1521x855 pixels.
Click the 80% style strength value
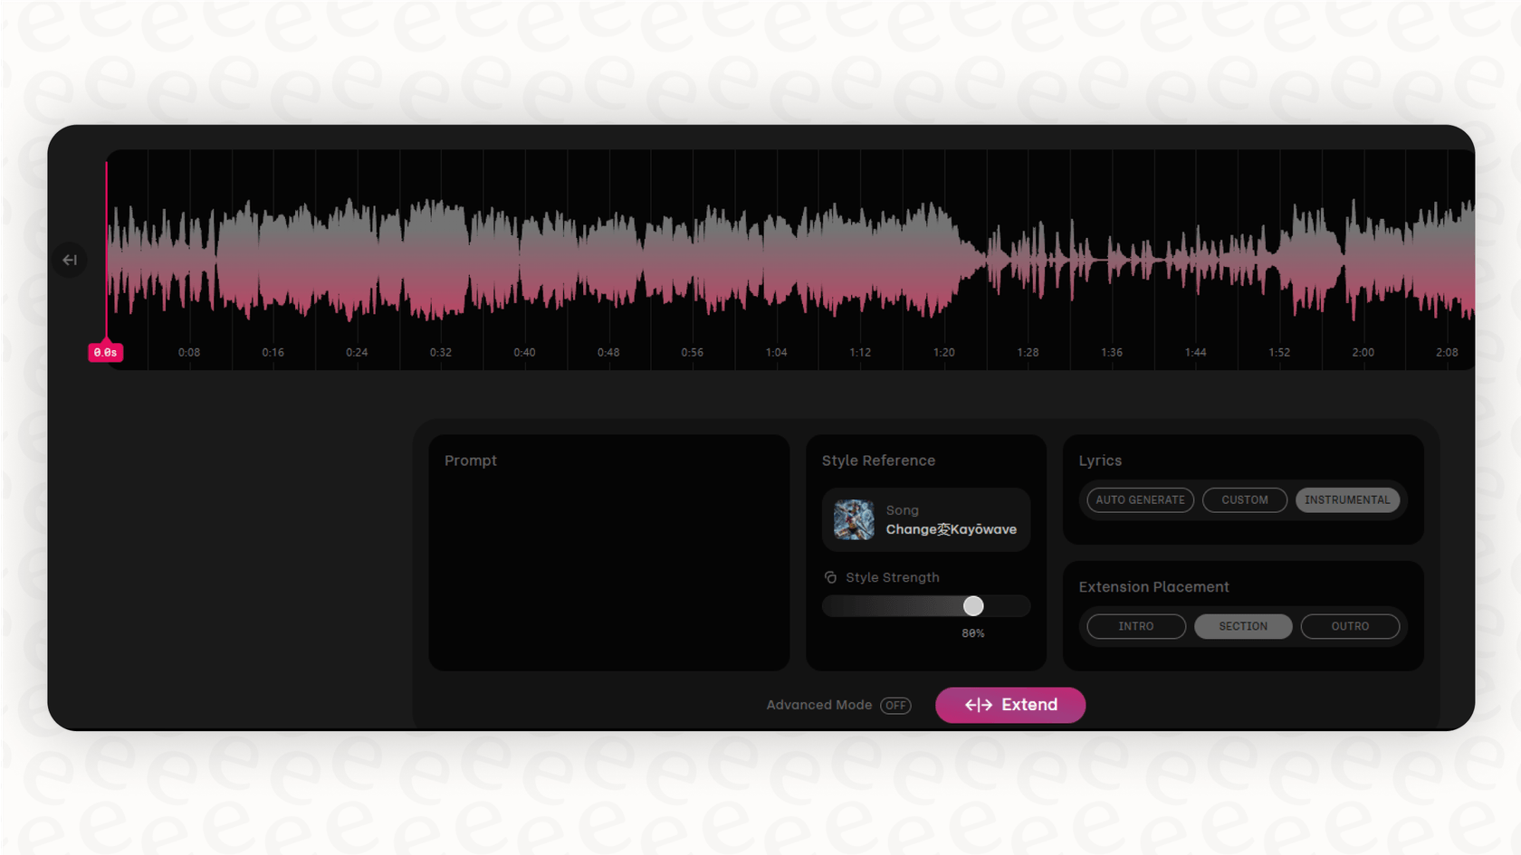click(x=972, y=633)
